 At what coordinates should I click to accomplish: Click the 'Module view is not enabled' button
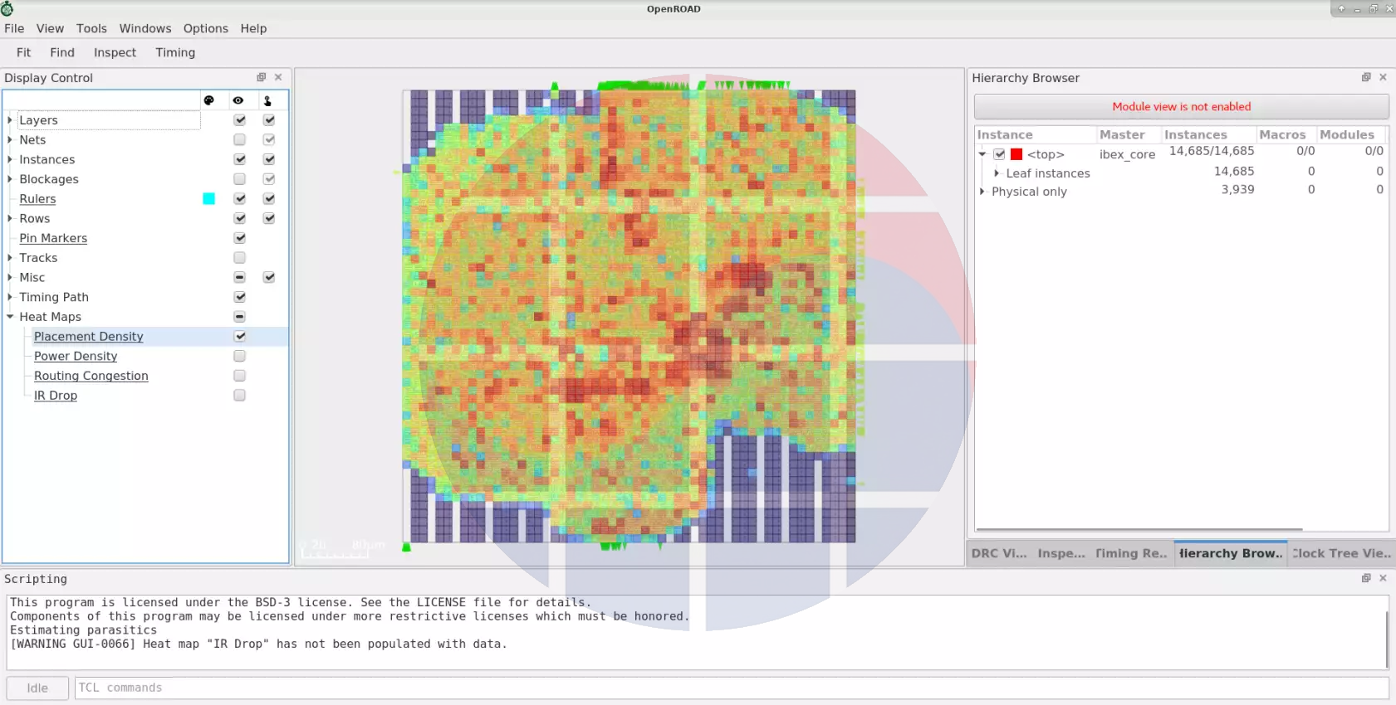click(1181, 106)
